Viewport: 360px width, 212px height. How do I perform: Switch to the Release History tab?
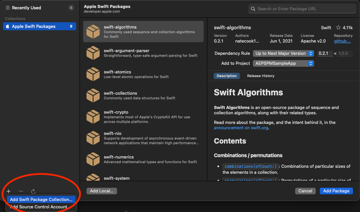(261, 76)
